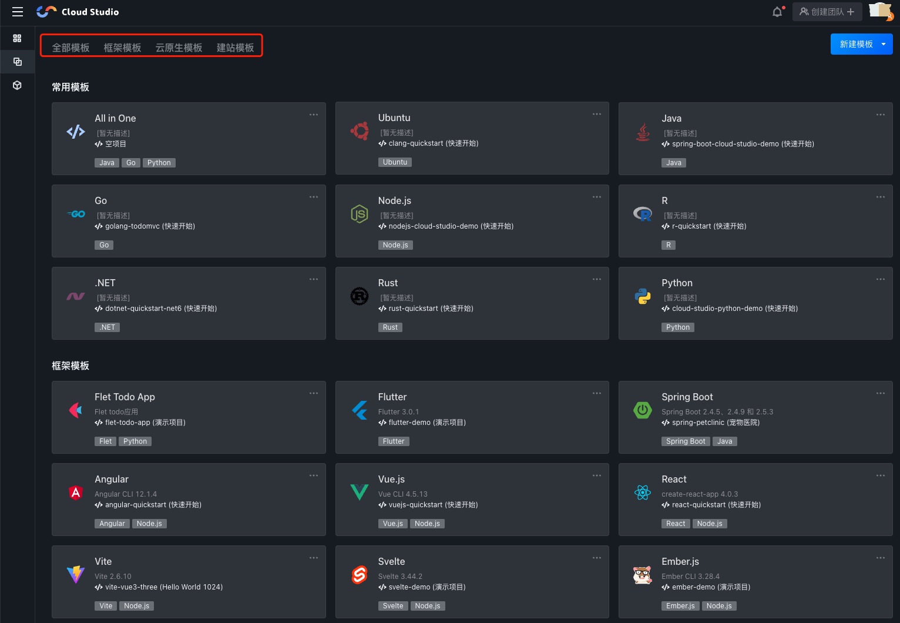The image size is (900, 623).
Task: Switch to the 云原生模板 tab
Action: point(179,48)
